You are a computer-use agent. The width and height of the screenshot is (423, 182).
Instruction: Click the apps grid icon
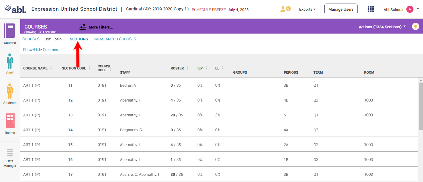371,9
